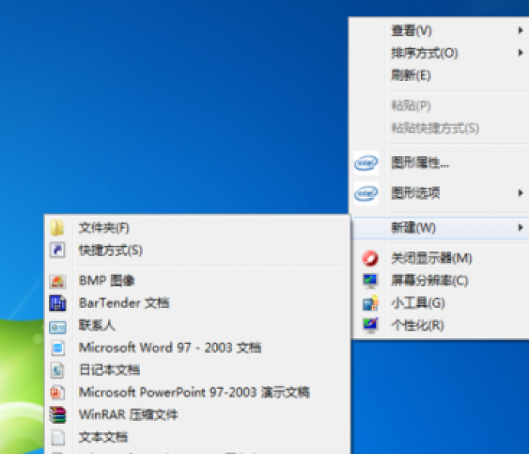
Task: Click the 个性化 monitor icon
Action: [x=370, y=325]
